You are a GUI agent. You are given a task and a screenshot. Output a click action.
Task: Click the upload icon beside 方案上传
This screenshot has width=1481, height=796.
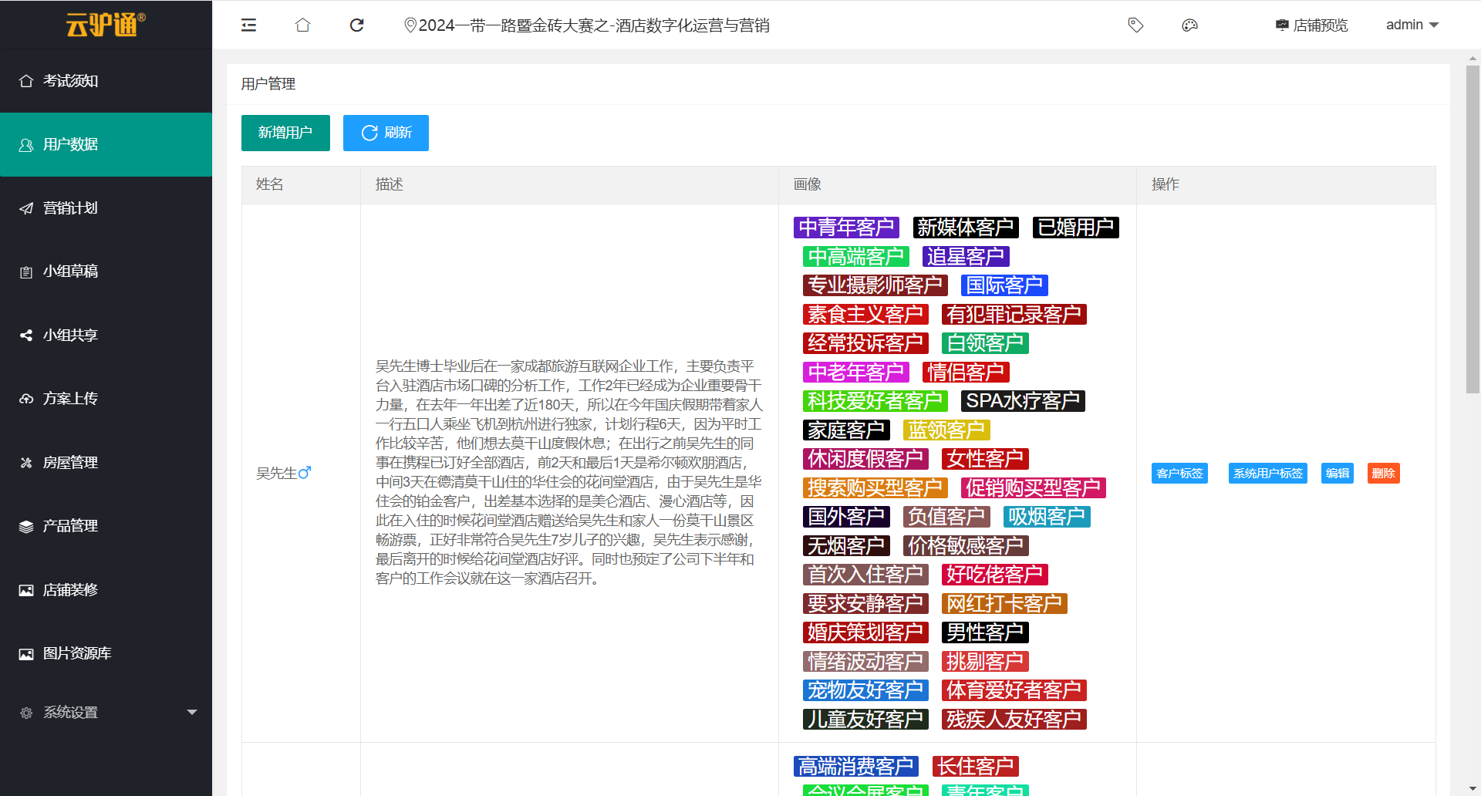pyautogui.click(x=25, y=398)
